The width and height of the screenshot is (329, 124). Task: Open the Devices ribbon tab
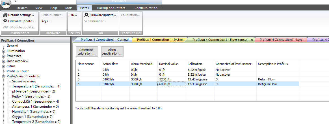[22, 8]
